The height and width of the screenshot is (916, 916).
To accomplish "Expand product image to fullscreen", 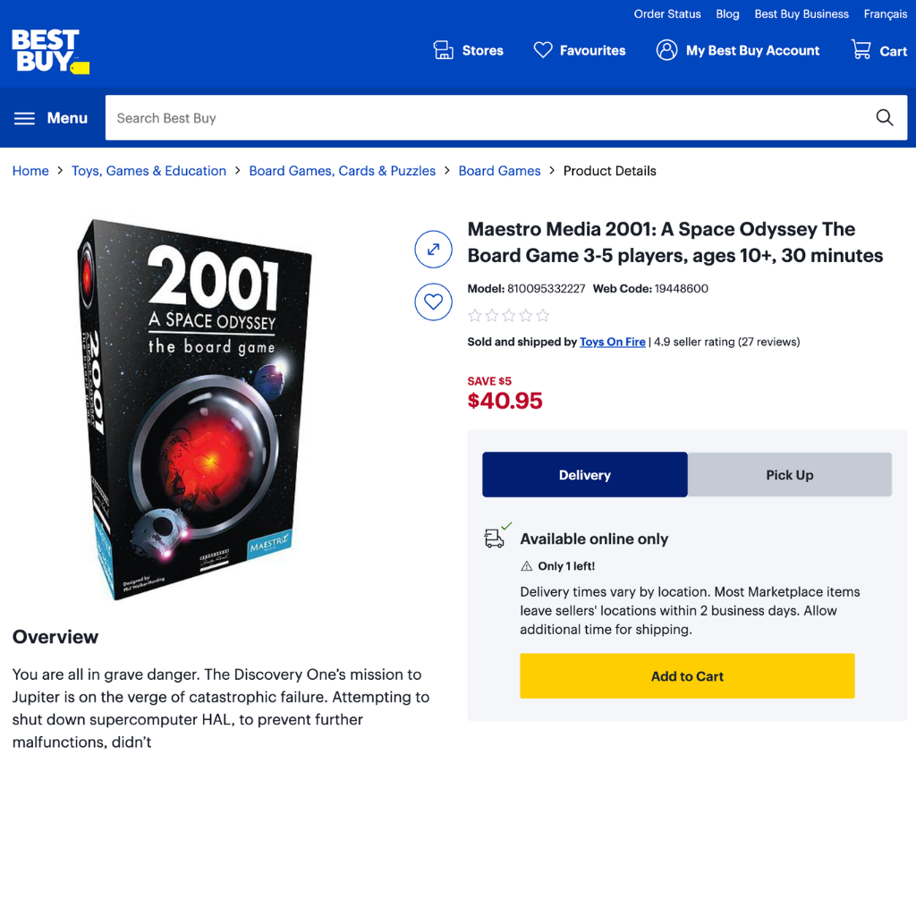I will coord(434,250).
